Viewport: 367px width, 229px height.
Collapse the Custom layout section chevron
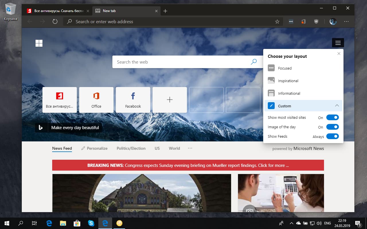click(x=337, y=106)
